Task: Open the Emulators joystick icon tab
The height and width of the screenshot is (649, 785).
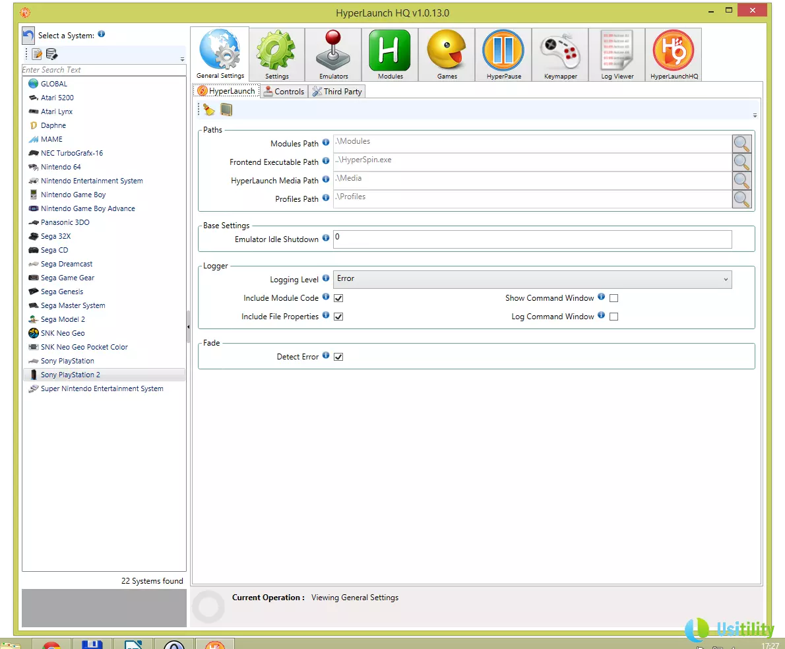Action: pyautogui.click(x=333, y=55)
